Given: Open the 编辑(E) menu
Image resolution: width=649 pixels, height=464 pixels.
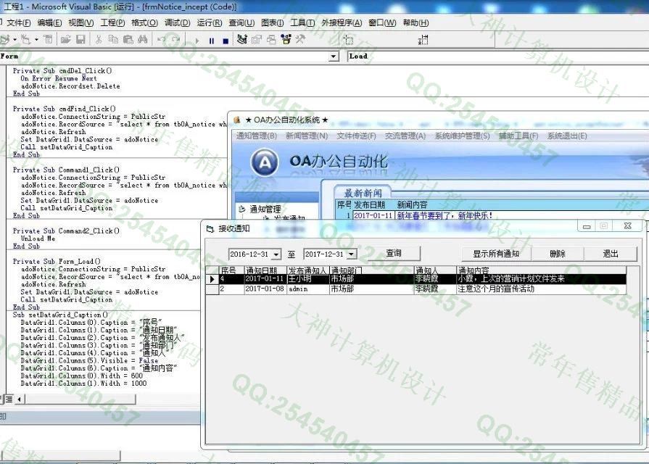Looking at the screenshot, I should (x=49, y=22).
